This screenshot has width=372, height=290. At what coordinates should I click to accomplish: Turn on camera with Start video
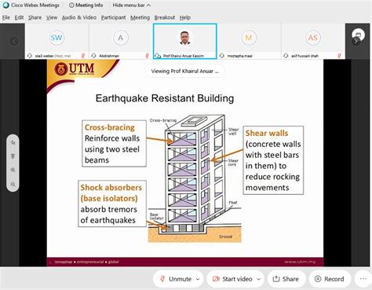(232, 279)
